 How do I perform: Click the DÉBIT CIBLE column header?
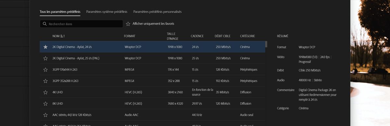pos(223,36)
